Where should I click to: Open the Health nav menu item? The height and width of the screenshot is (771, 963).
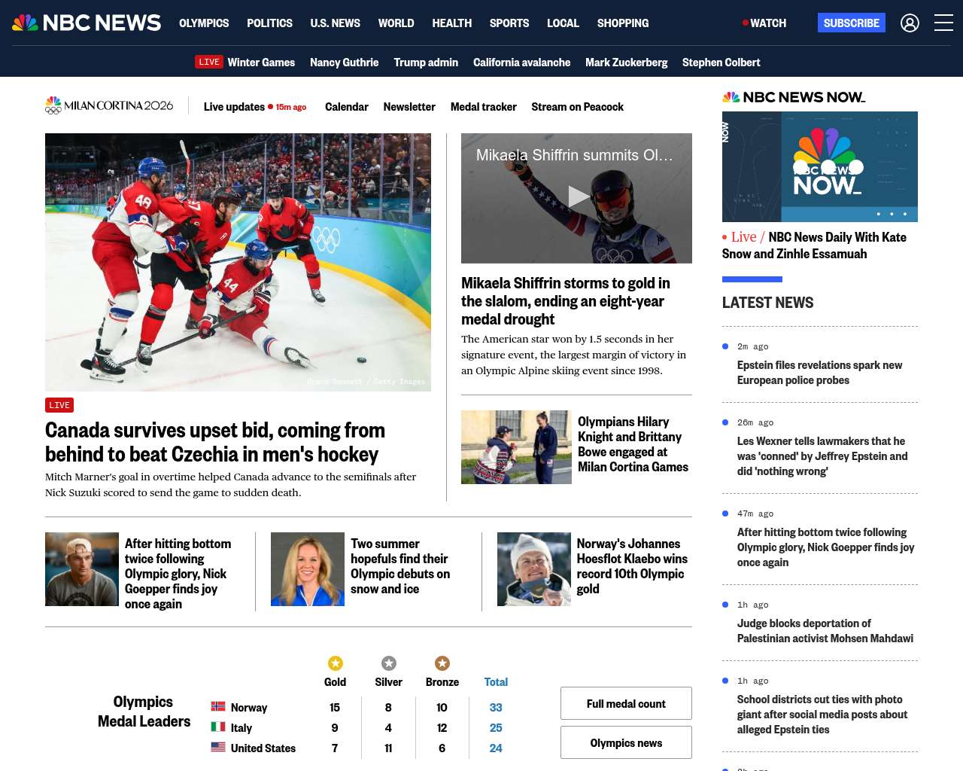coord(452,23)
